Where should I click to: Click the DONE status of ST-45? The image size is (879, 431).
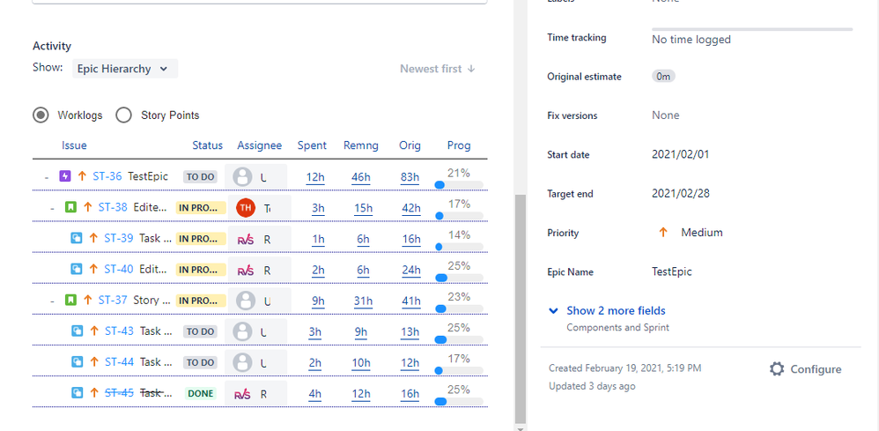[x=201, y=393]
